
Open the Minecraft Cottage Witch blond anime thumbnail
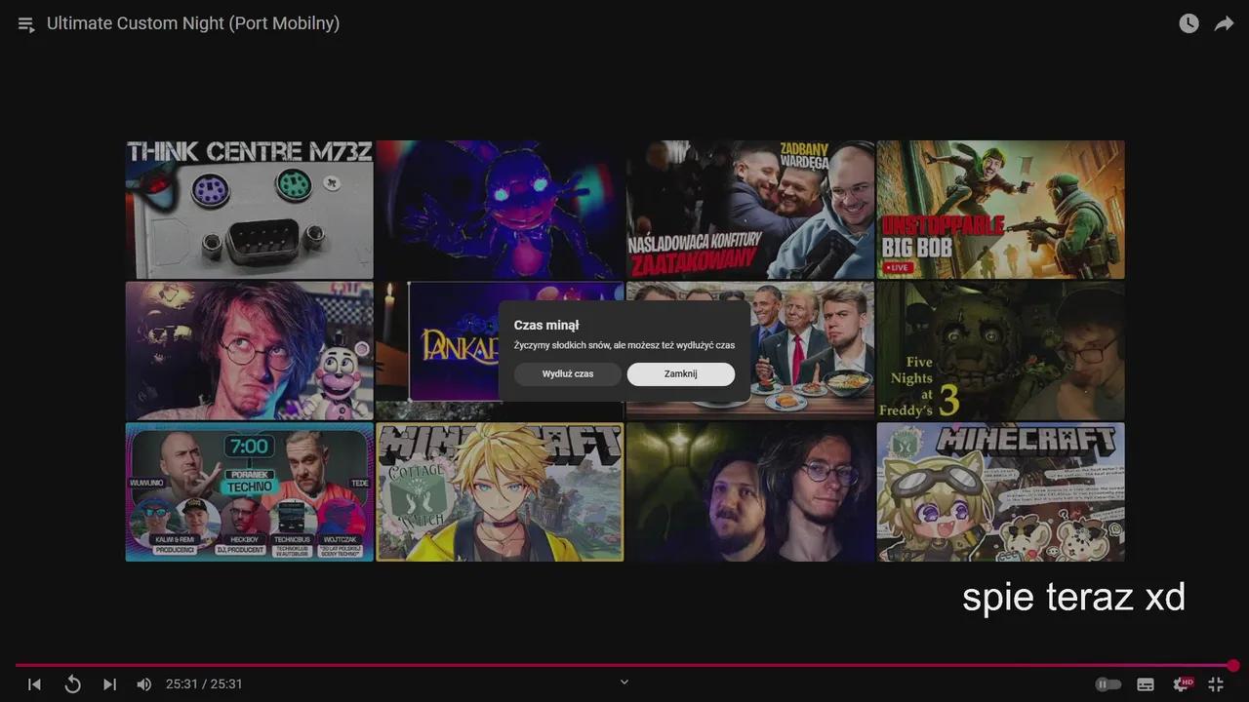coord(500,491)
